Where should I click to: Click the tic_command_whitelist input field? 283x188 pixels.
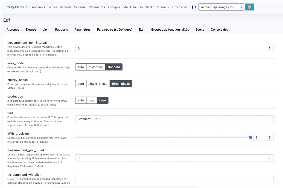pos(174,178)
